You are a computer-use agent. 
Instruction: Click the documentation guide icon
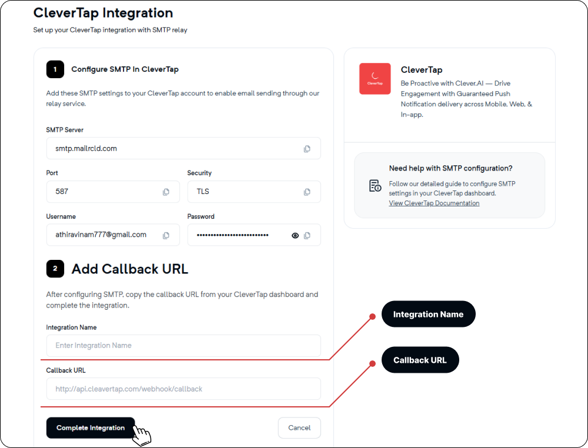point(375,186)
